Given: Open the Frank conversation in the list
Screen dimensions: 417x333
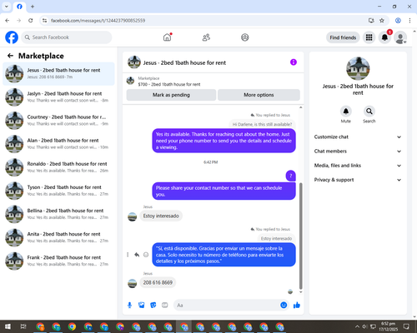Looking at the screenshot, I should point(58,261).
